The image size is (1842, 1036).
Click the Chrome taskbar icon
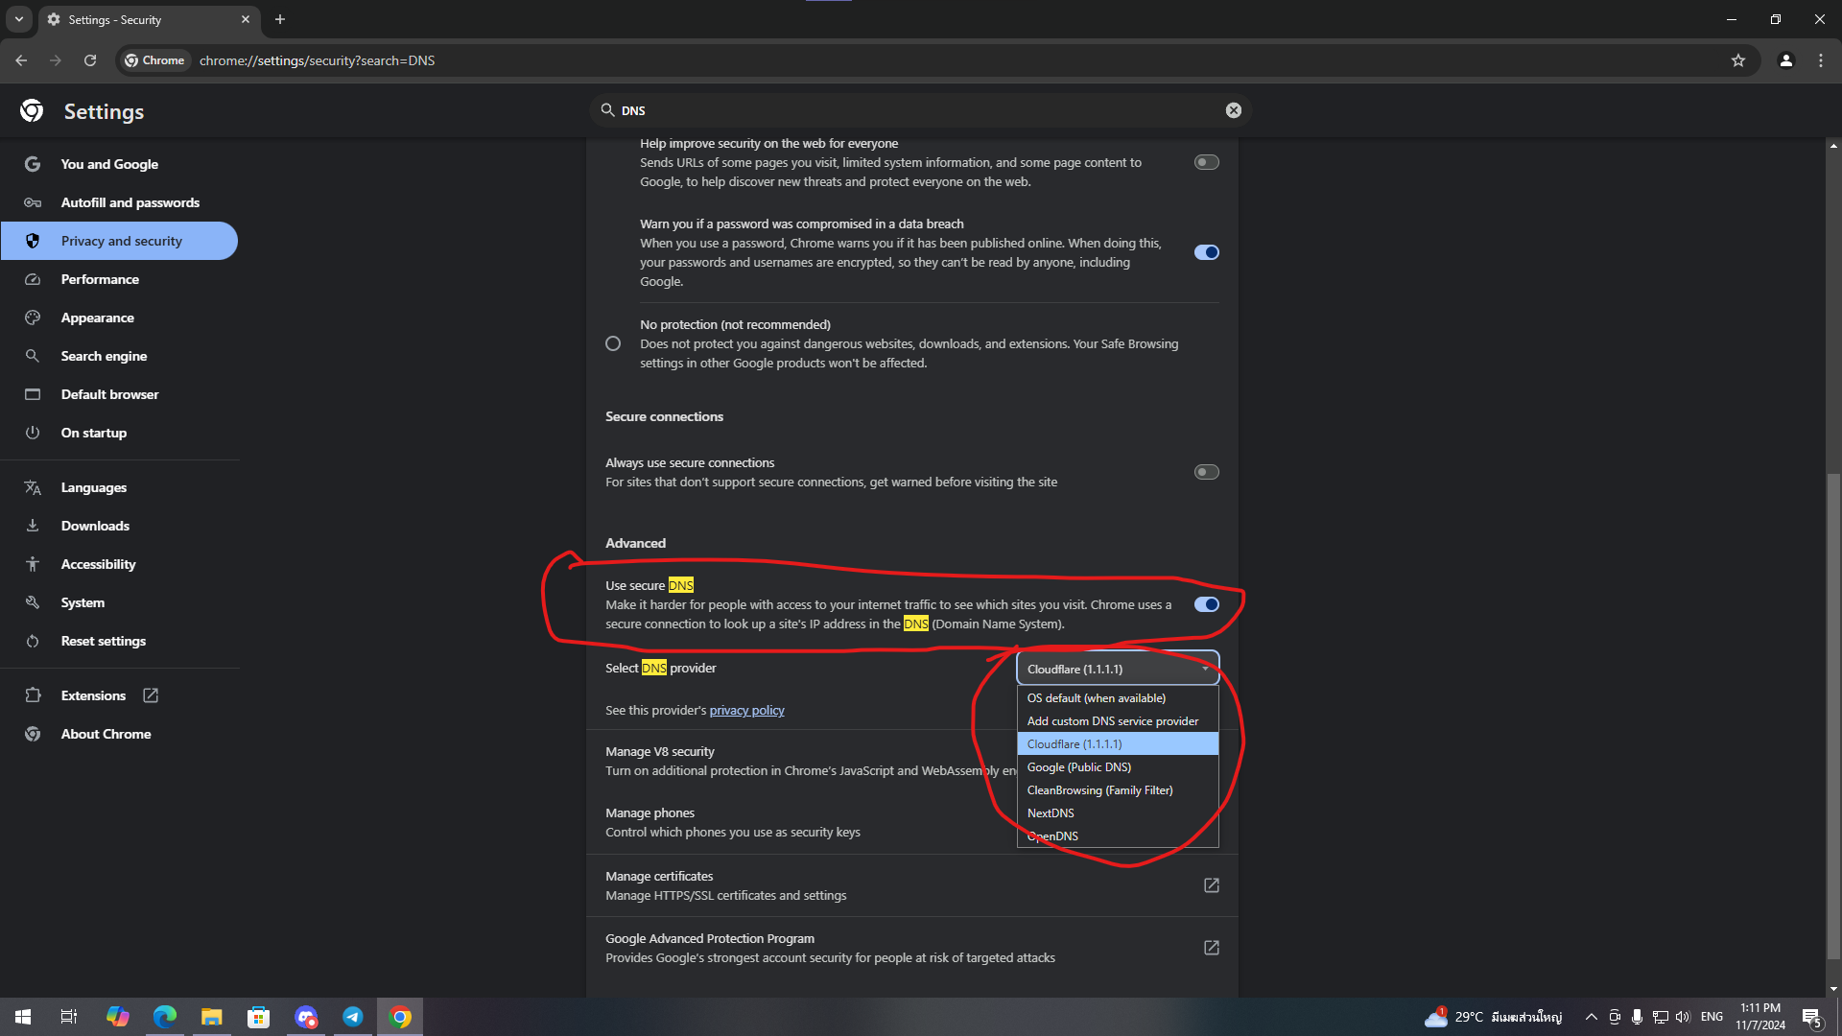point(400,1017)
